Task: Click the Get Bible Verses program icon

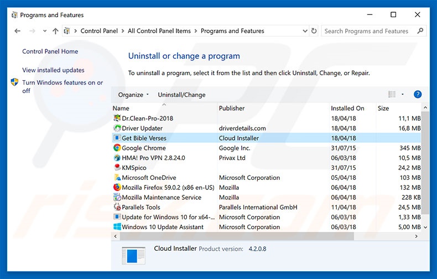Action: click(117, 138)
